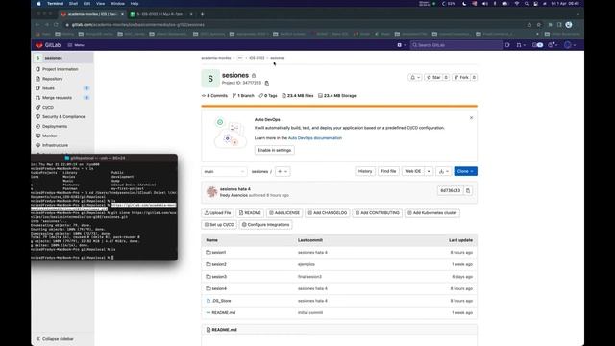615x346 pixels.
Task: Open the help icon dropdown in header
Action: pyautogui.click(x=553, y=45)
